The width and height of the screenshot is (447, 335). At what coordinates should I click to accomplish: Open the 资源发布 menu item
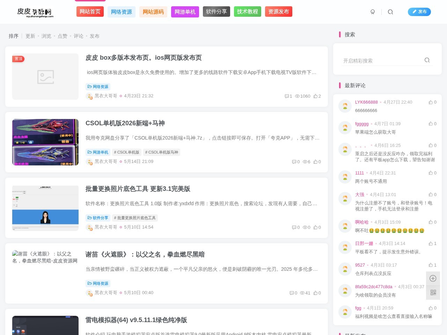279,12
